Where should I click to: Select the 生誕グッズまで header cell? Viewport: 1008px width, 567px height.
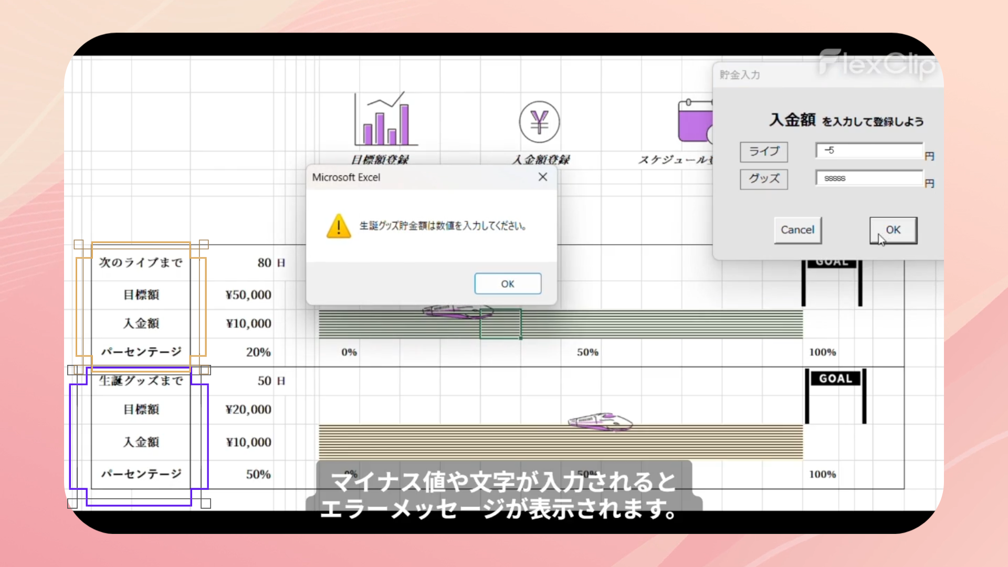tap(141, 381)
